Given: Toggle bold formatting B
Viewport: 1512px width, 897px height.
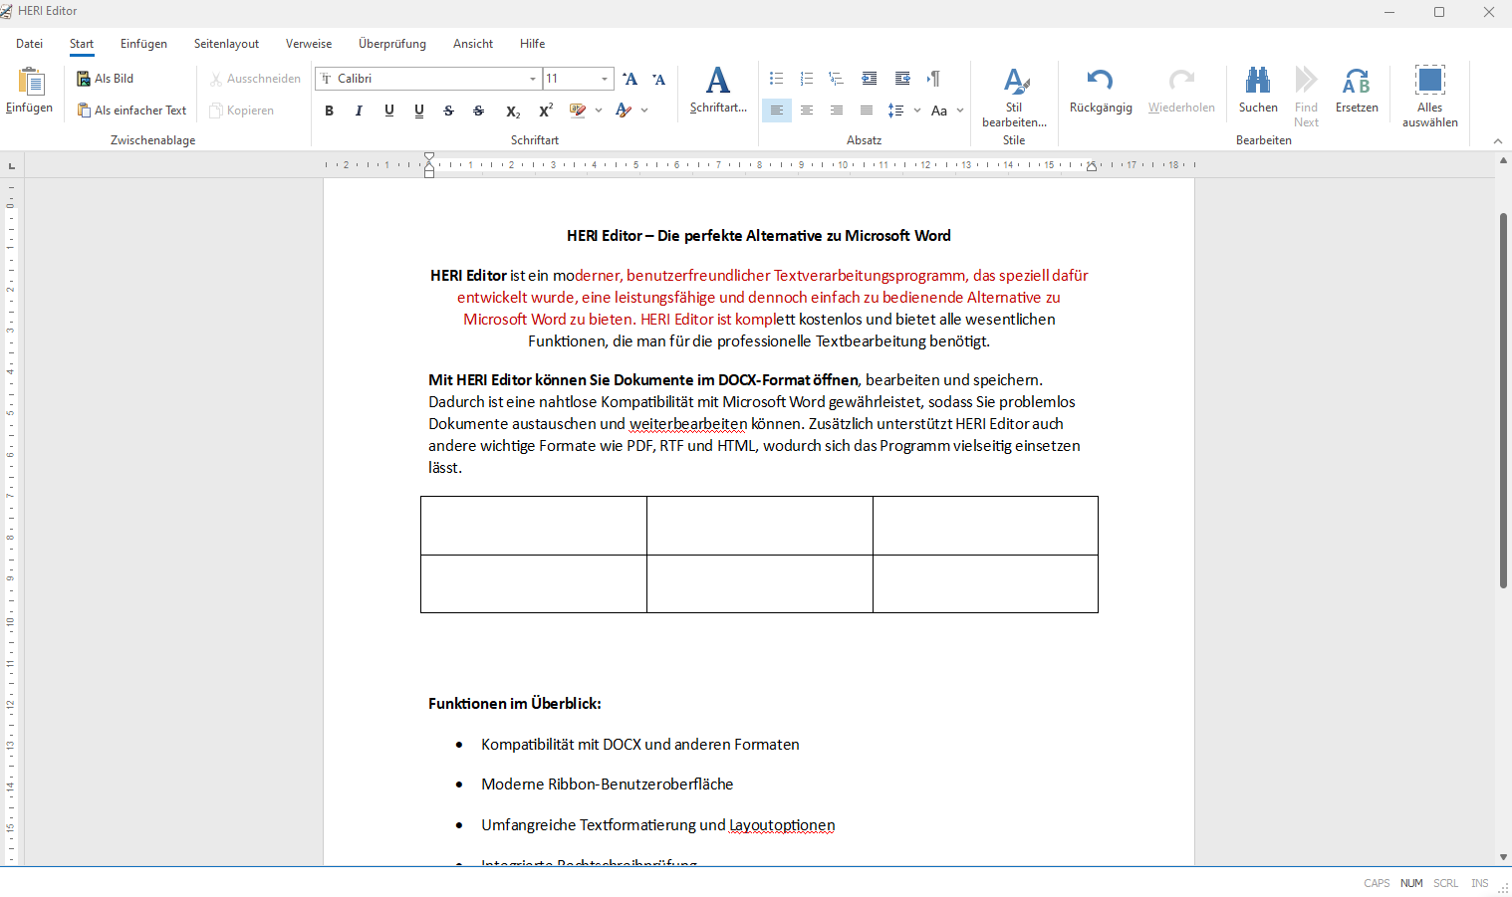Looking at the screenshot, I should (329, 111).
